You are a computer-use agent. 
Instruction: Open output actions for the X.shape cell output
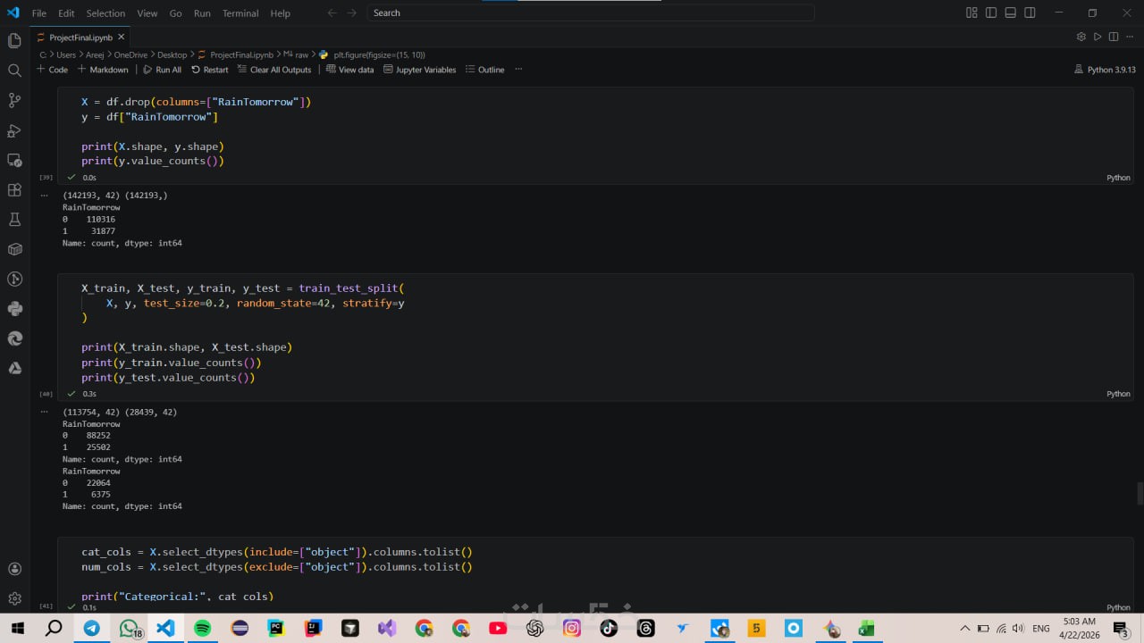(x=44, y=195)
